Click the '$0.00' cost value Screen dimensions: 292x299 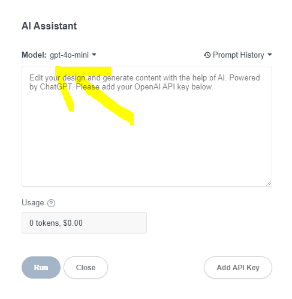(73, 223)
